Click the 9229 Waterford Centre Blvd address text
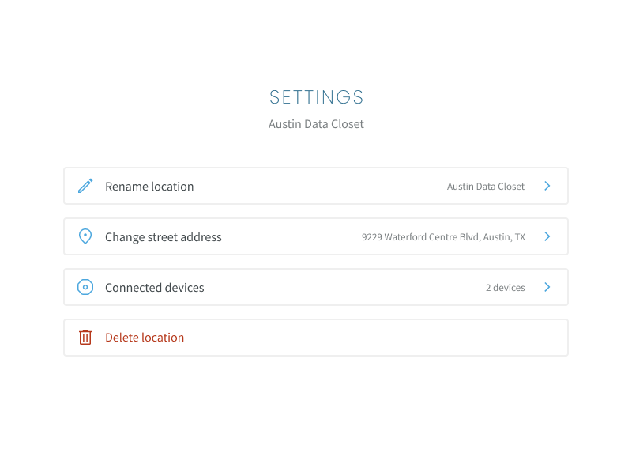The height and width of the screenshot is (472, 632). pos(443,237)
